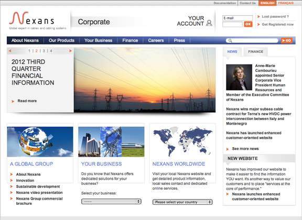Click A GLOBAL GROUP heading

(31, 164)
